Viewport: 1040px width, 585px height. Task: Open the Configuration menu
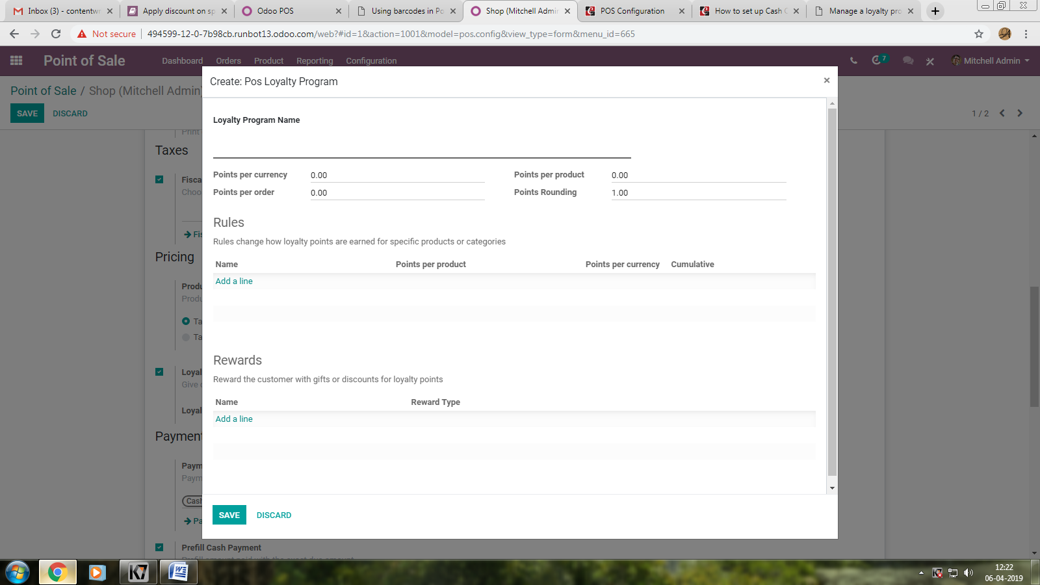point(371,60)
